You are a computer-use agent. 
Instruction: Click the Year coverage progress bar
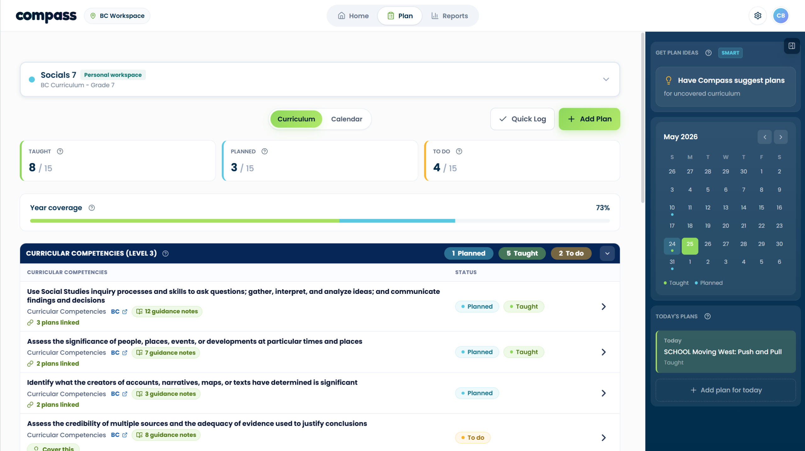coord(320,221)
